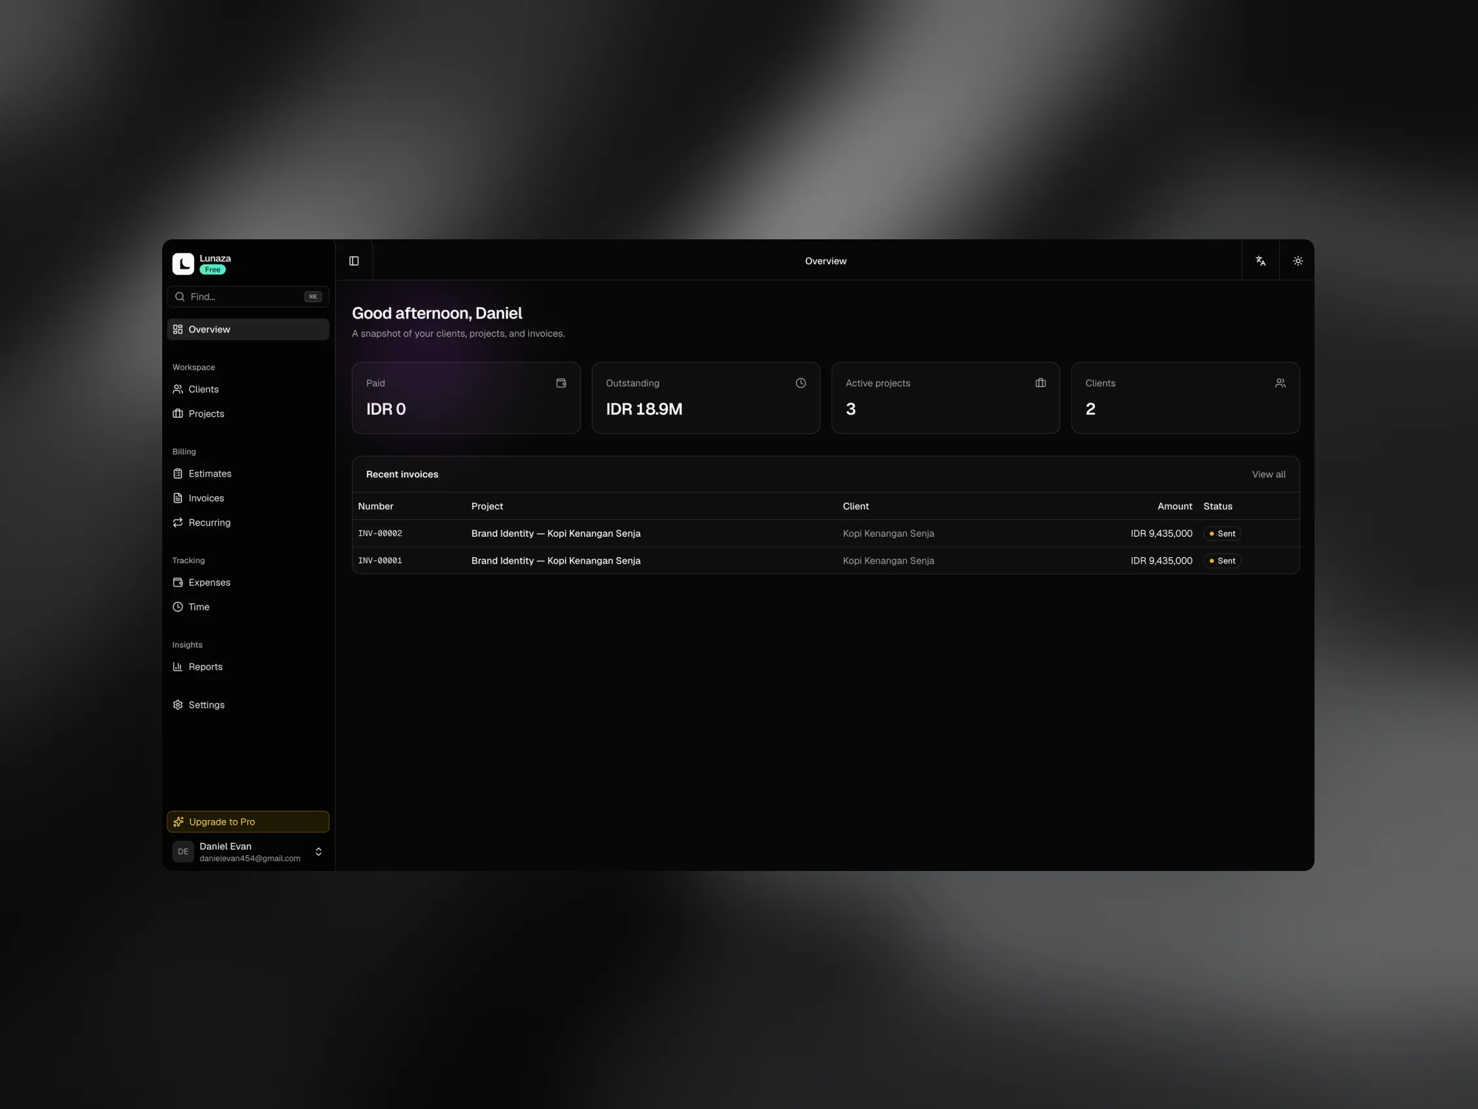Click Sent status of INV-00001
The height and width of the screenshot is (1109, 1478).
[x=1222, y=560]
